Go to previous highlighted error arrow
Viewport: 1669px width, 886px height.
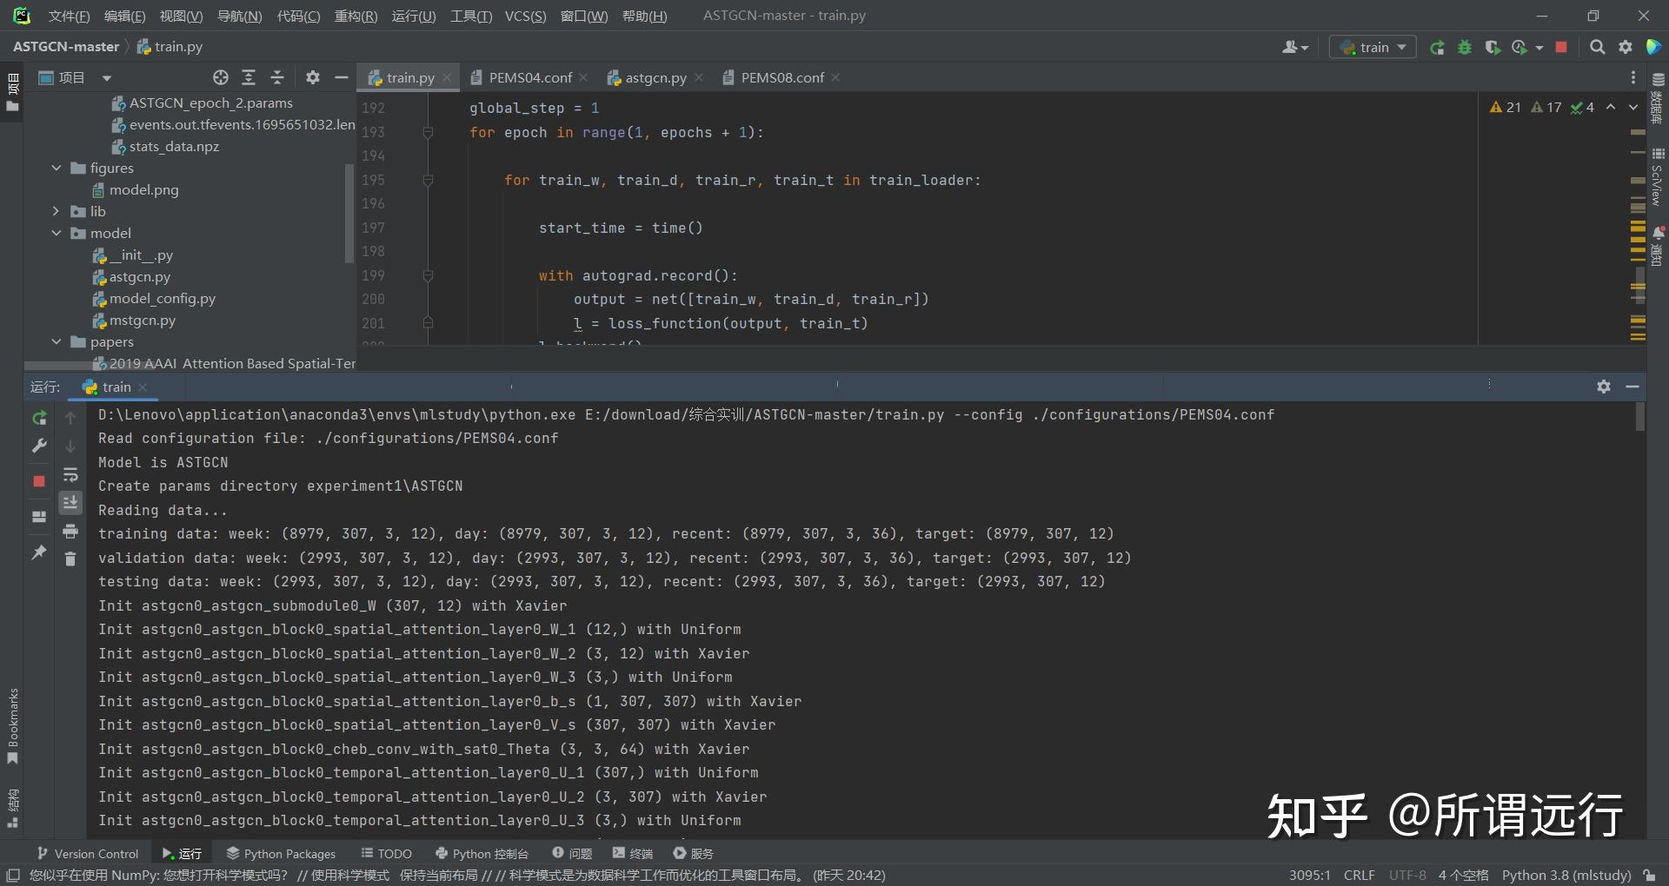click(1611, 108)
